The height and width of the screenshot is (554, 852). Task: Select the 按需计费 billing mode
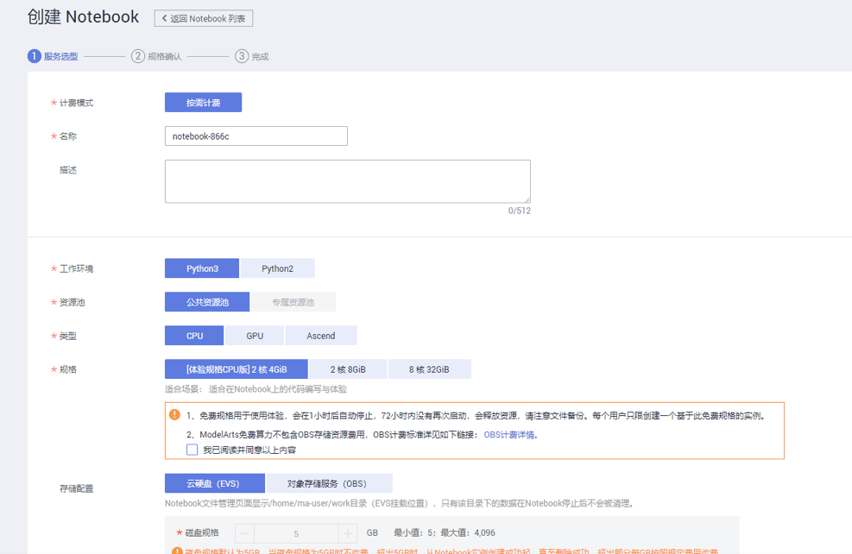click(x=203, y=102)
